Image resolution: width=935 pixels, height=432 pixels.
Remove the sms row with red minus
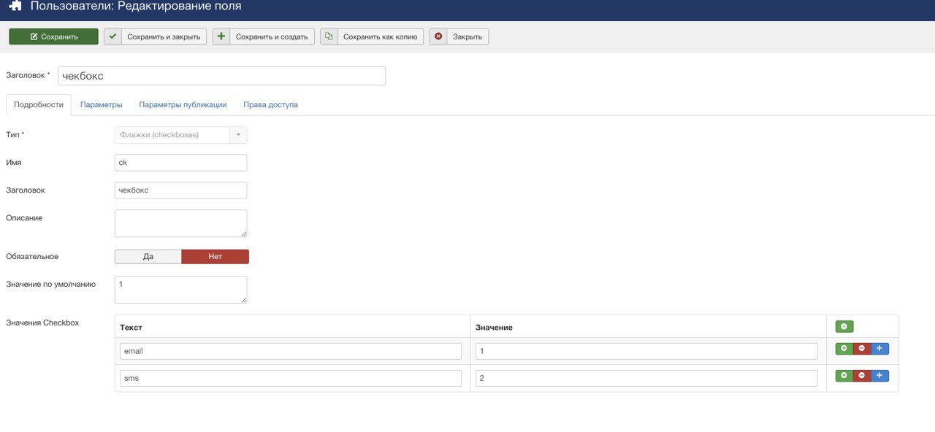[862, 376]
